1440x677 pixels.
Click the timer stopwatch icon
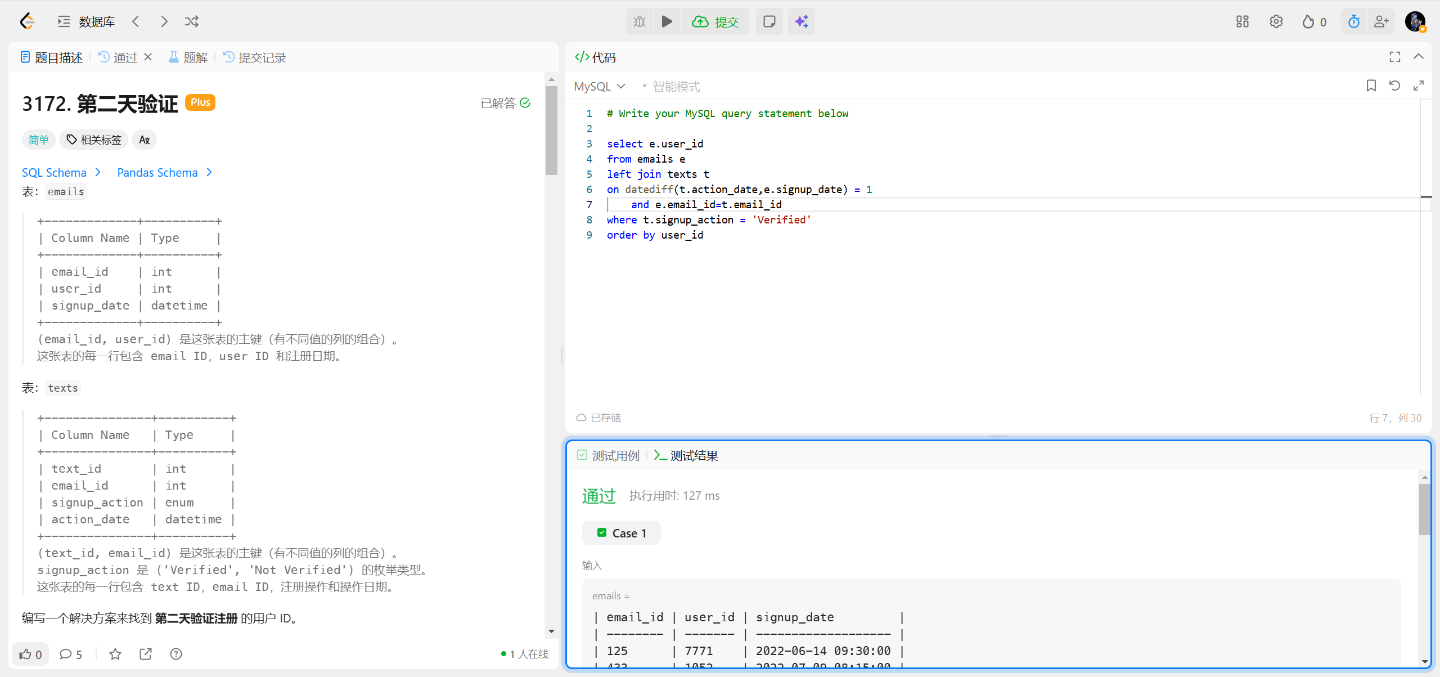click(1354, 21)
